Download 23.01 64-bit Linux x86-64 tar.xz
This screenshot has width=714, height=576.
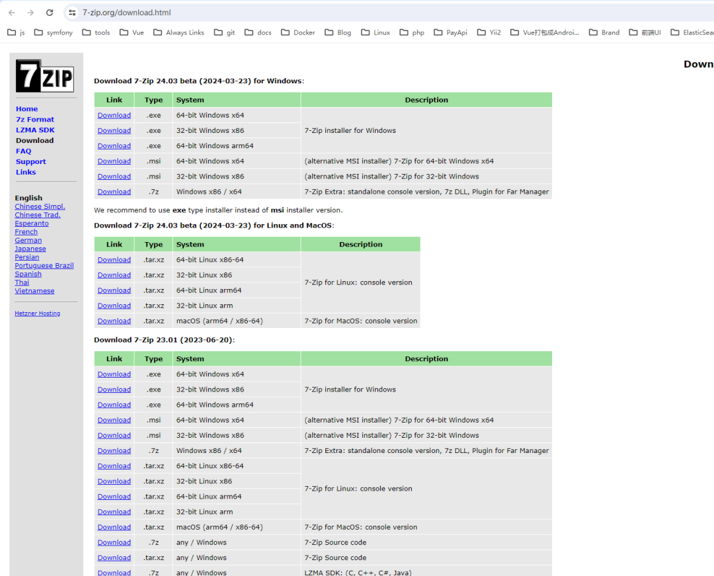[114, 466]
